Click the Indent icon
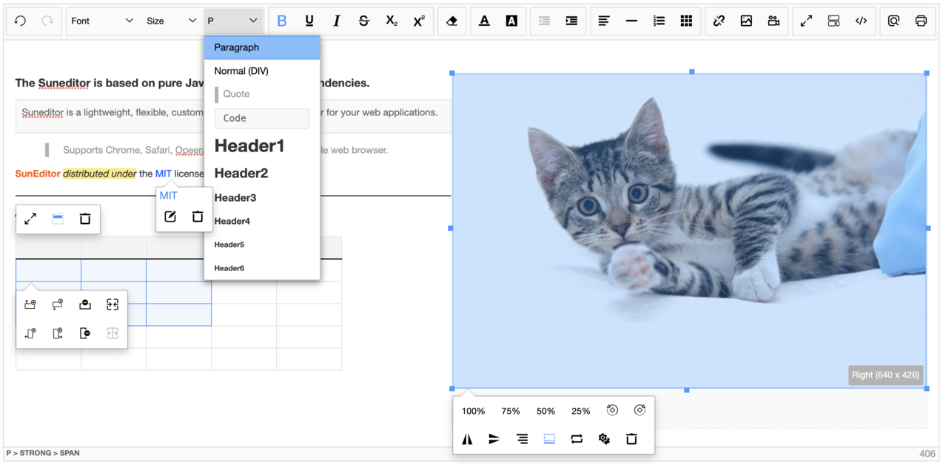Viewport: 943px width, 464px height. 571,21
